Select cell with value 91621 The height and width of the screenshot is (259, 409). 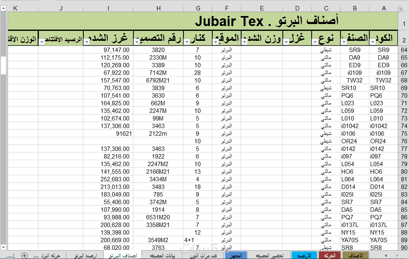pyautogui.click(x=108, y=134)
